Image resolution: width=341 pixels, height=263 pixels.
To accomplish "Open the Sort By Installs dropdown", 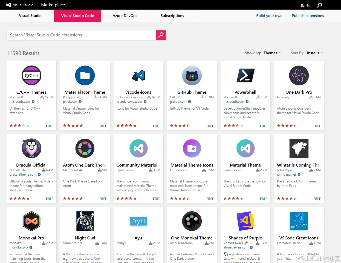I will 315,53.
